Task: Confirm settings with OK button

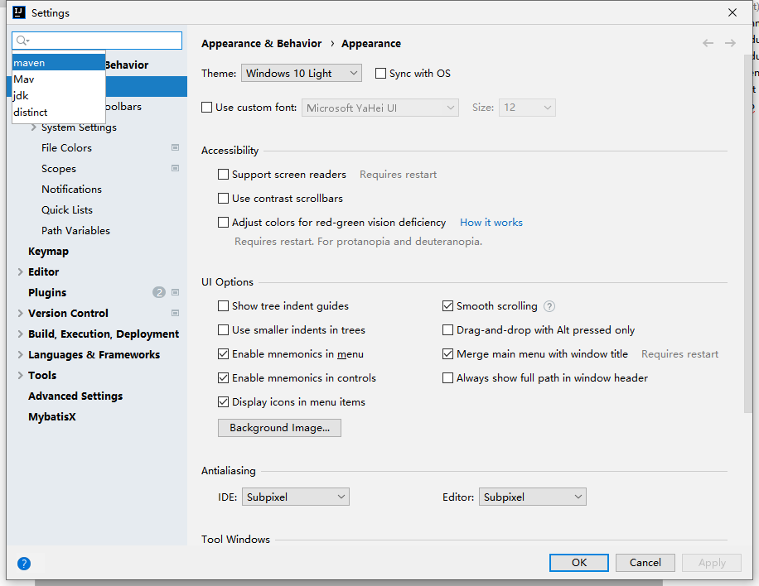Action: (579, 563)
